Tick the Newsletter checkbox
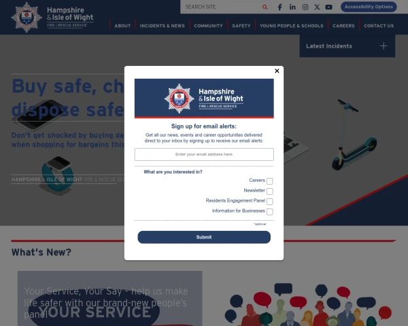The width and height of the screenshot is (408, 326). [x=270, y=192]
